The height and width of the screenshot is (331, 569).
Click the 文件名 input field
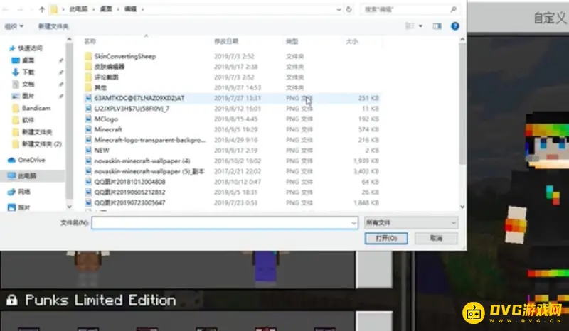pos(223,222)
